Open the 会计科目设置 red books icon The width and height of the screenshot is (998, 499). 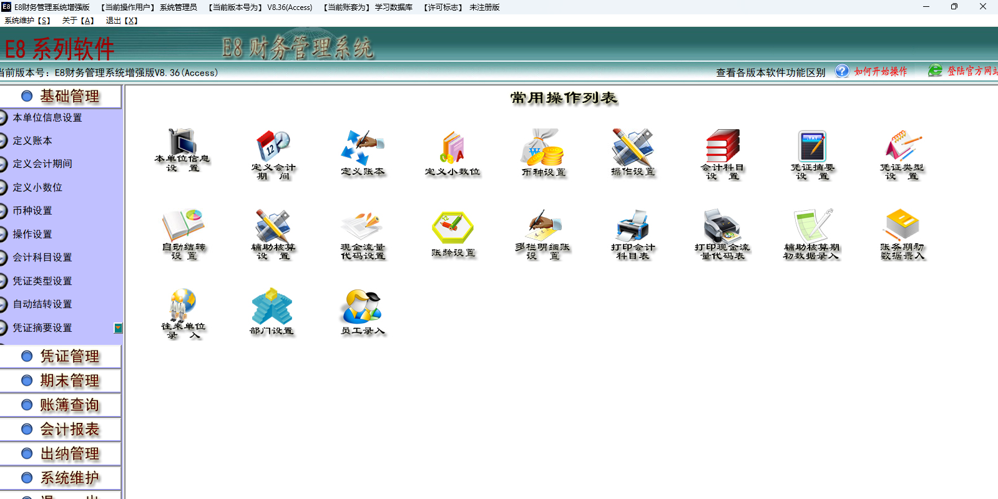722,146
